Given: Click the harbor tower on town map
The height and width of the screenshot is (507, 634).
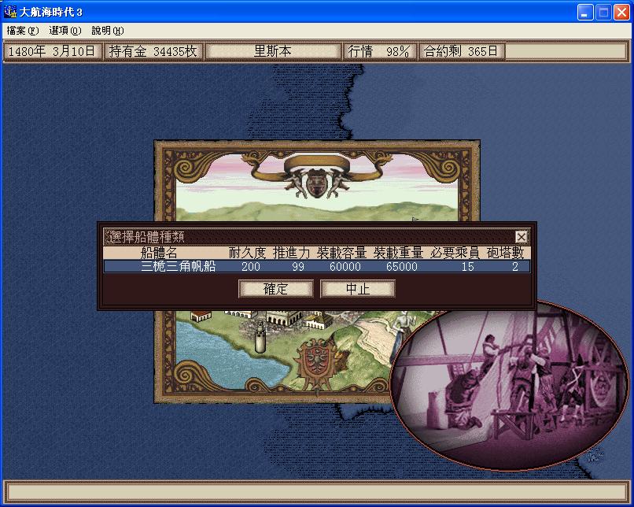Looking at the screenshot, I should point(260,337).
